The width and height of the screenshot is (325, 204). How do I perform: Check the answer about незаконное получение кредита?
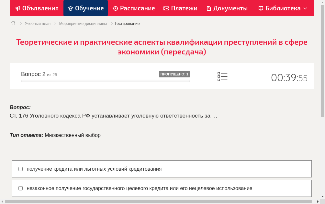[x=20, y=188]
